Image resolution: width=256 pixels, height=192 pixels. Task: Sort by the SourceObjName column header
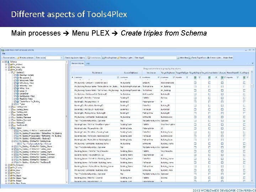(131, 73)
